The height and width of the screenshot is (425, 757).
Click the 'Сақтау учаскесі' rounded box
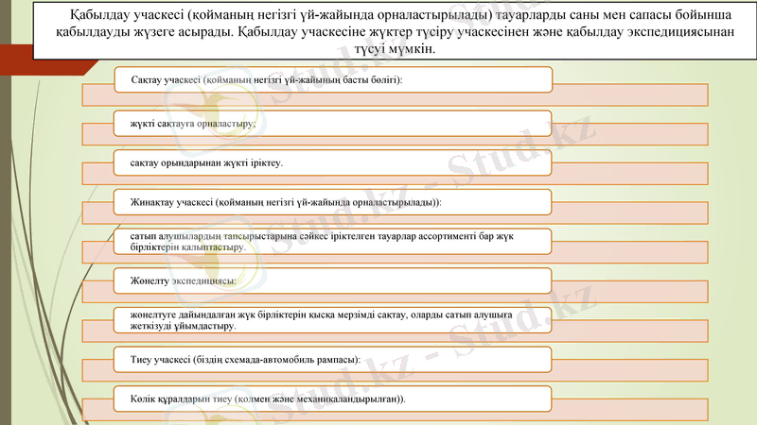click(332, 80)
